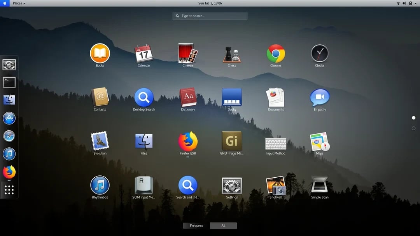Click the Type to search field
Image resolution: width=420 pixels, height=236 pixels.
point(210,16)
